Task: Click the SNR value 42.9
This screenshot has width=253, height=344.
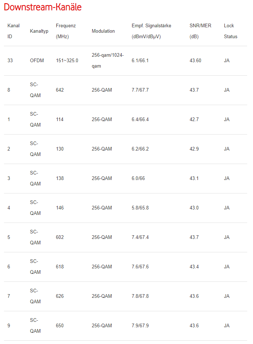Action: 194,149
